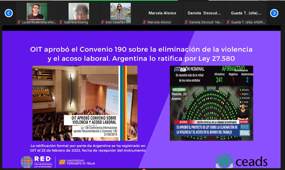Click Marcela Alonso's muted microphone icon

point(145,22)
